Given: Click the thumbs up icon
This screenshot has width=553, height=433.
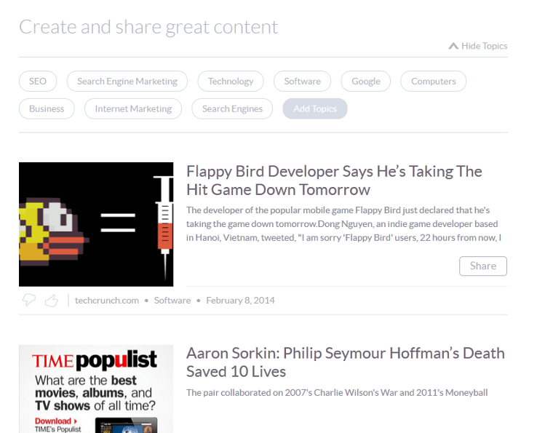Looking at the screenshot, I should 52,301.
